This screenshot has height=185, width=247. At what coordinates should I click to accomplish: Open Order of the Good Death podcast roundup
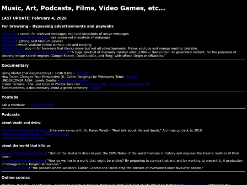coord(35,134)
